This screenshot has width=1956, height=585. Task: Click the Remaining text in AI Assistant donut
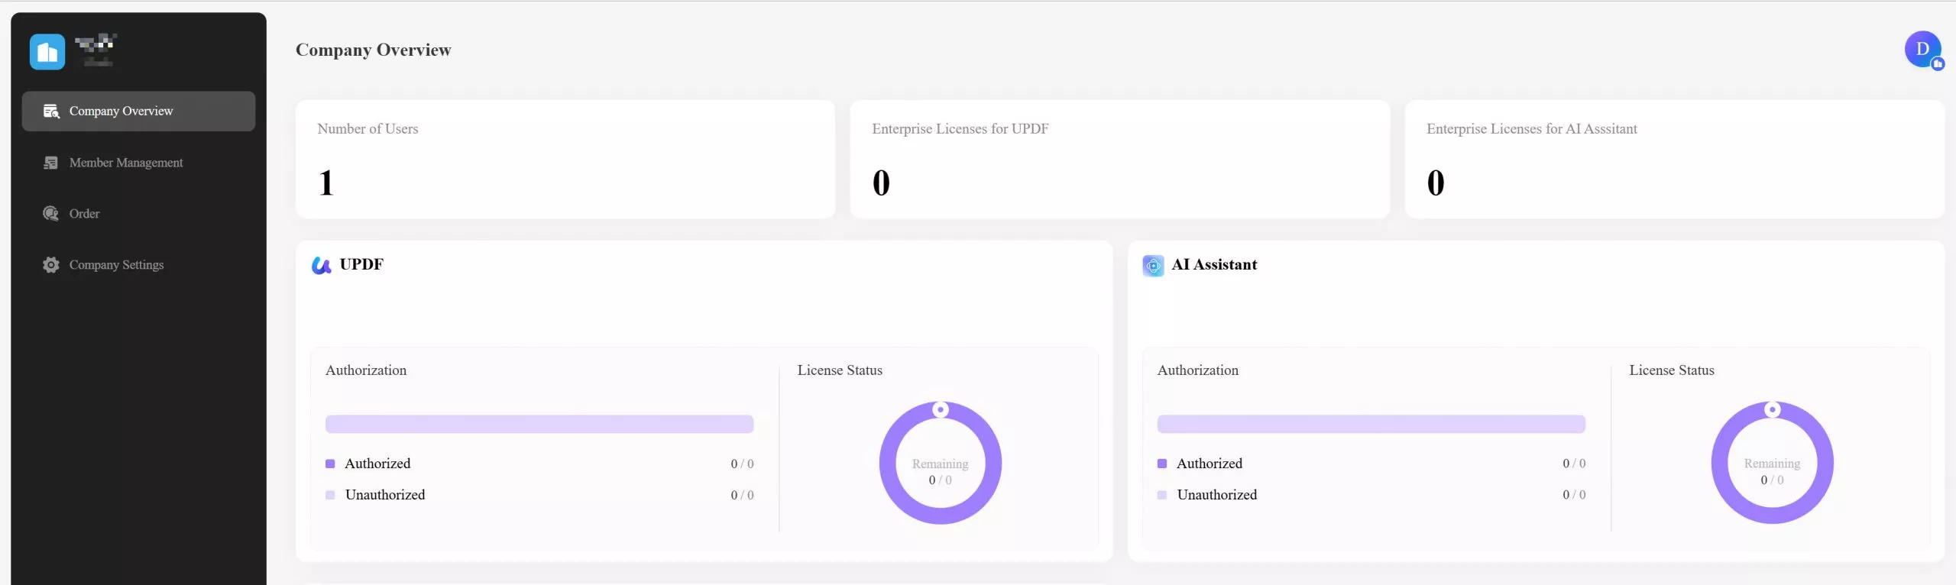pos(1772,464)
